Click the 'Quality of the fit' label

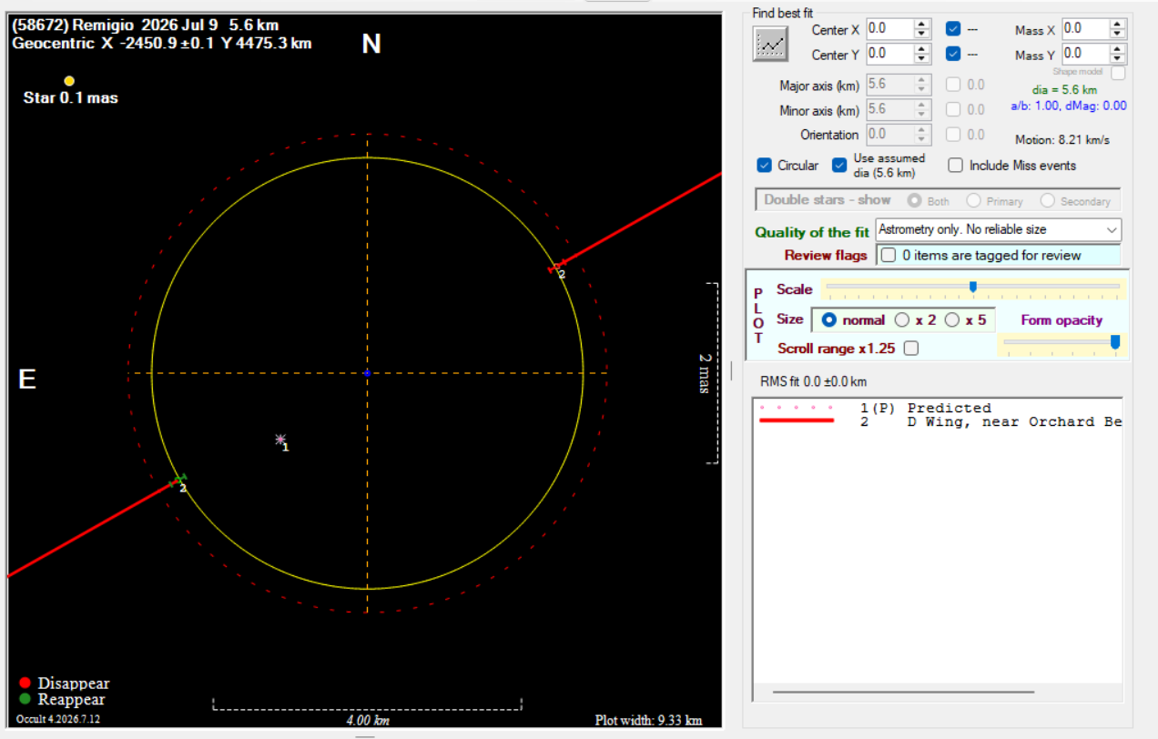coord(812,232)
